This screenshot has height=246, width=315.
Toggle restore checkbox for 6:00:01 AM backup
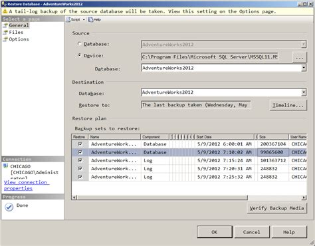click(80, 144)
